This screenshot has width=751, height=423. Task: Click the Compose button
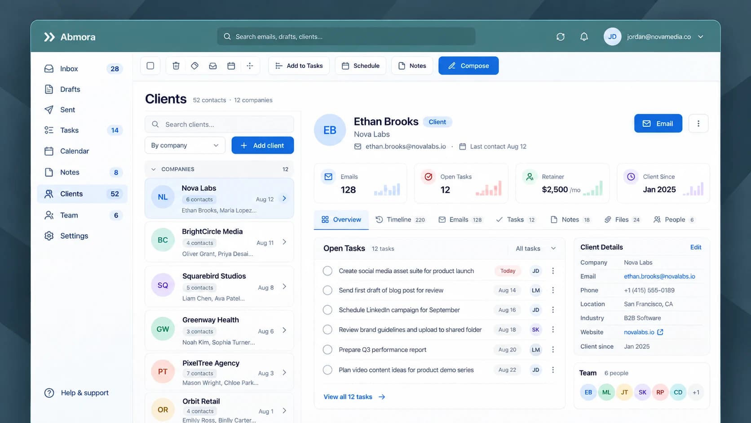(468, 66)
